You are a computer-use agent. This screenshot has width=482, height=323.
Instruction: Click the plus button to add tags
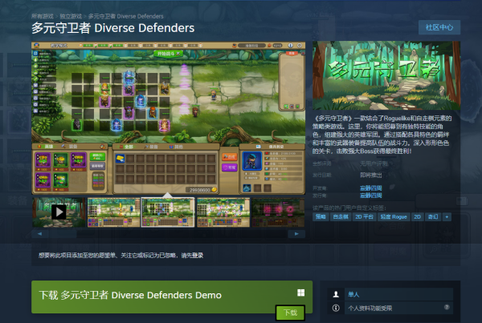(447, 217)
